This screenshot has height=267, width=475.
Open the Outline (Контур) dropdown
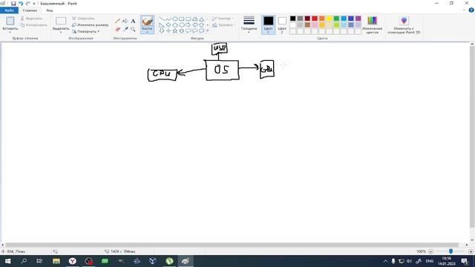223,19
